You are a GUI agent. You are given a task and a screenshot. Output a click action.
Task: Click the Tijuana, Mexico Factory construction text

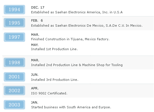click(x=70, y=39)
